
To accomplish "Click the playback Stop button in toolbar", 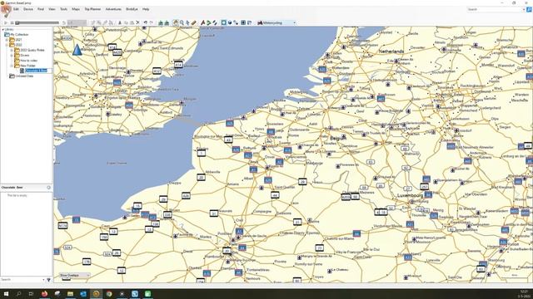I will click(12, 22).
